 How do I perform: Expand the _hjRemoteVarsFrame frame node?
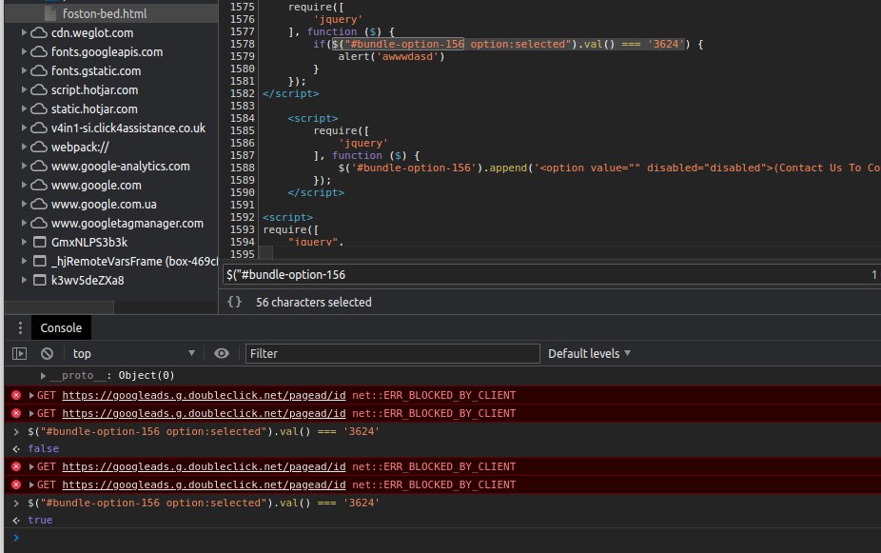pos(24,262)
